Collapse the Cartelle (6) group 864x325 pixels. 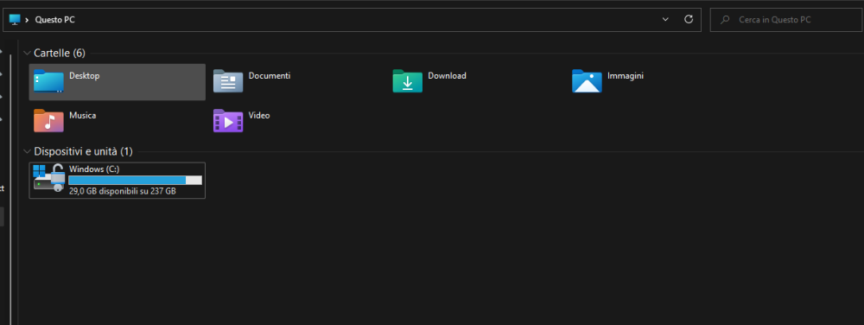point(27,53)
